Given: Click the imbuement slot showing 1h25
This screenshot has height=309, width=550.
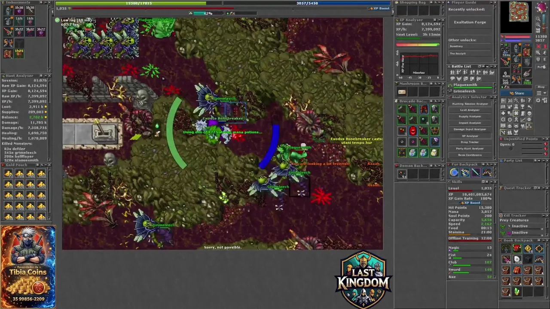Looking at the screenshot, I should pos(19,54).
